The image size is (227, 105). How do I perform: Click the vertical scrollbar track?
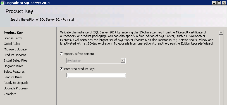pos(221,70)
